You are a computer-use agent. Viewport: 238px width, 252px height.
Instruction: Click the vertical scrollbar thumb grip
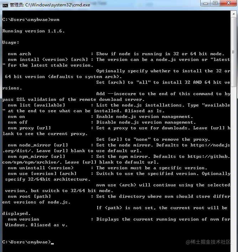[x=234, y=52]
